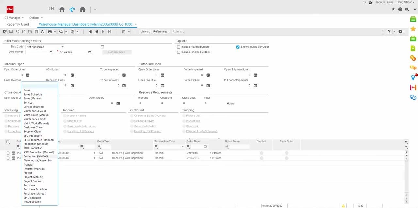Enable Include Planned Orders checkbox

click(179, 47)
